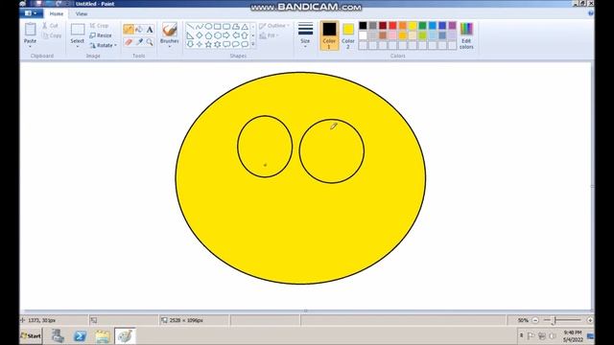Click the Paste clipboard button
The width and height of the screenshot is (614, 345).
[x=30, y=30]
